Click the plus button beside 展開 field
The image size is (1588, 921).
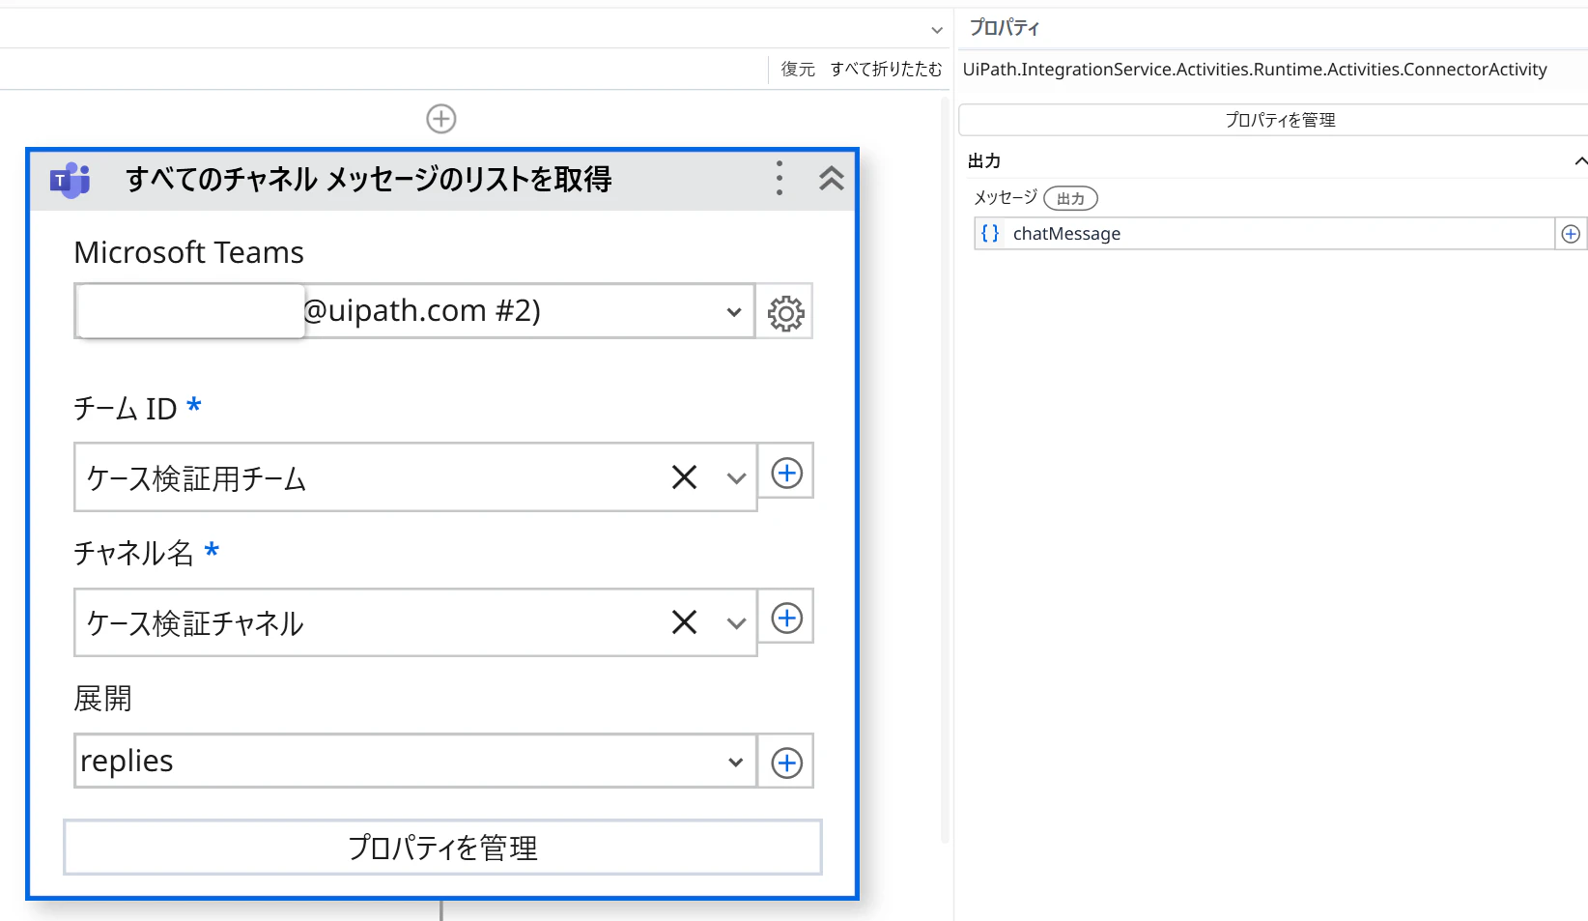point(786,763)
